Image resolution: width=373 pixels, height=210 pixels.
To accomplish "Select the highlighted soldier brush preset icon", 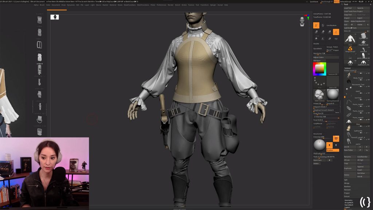I will [39, 57].
